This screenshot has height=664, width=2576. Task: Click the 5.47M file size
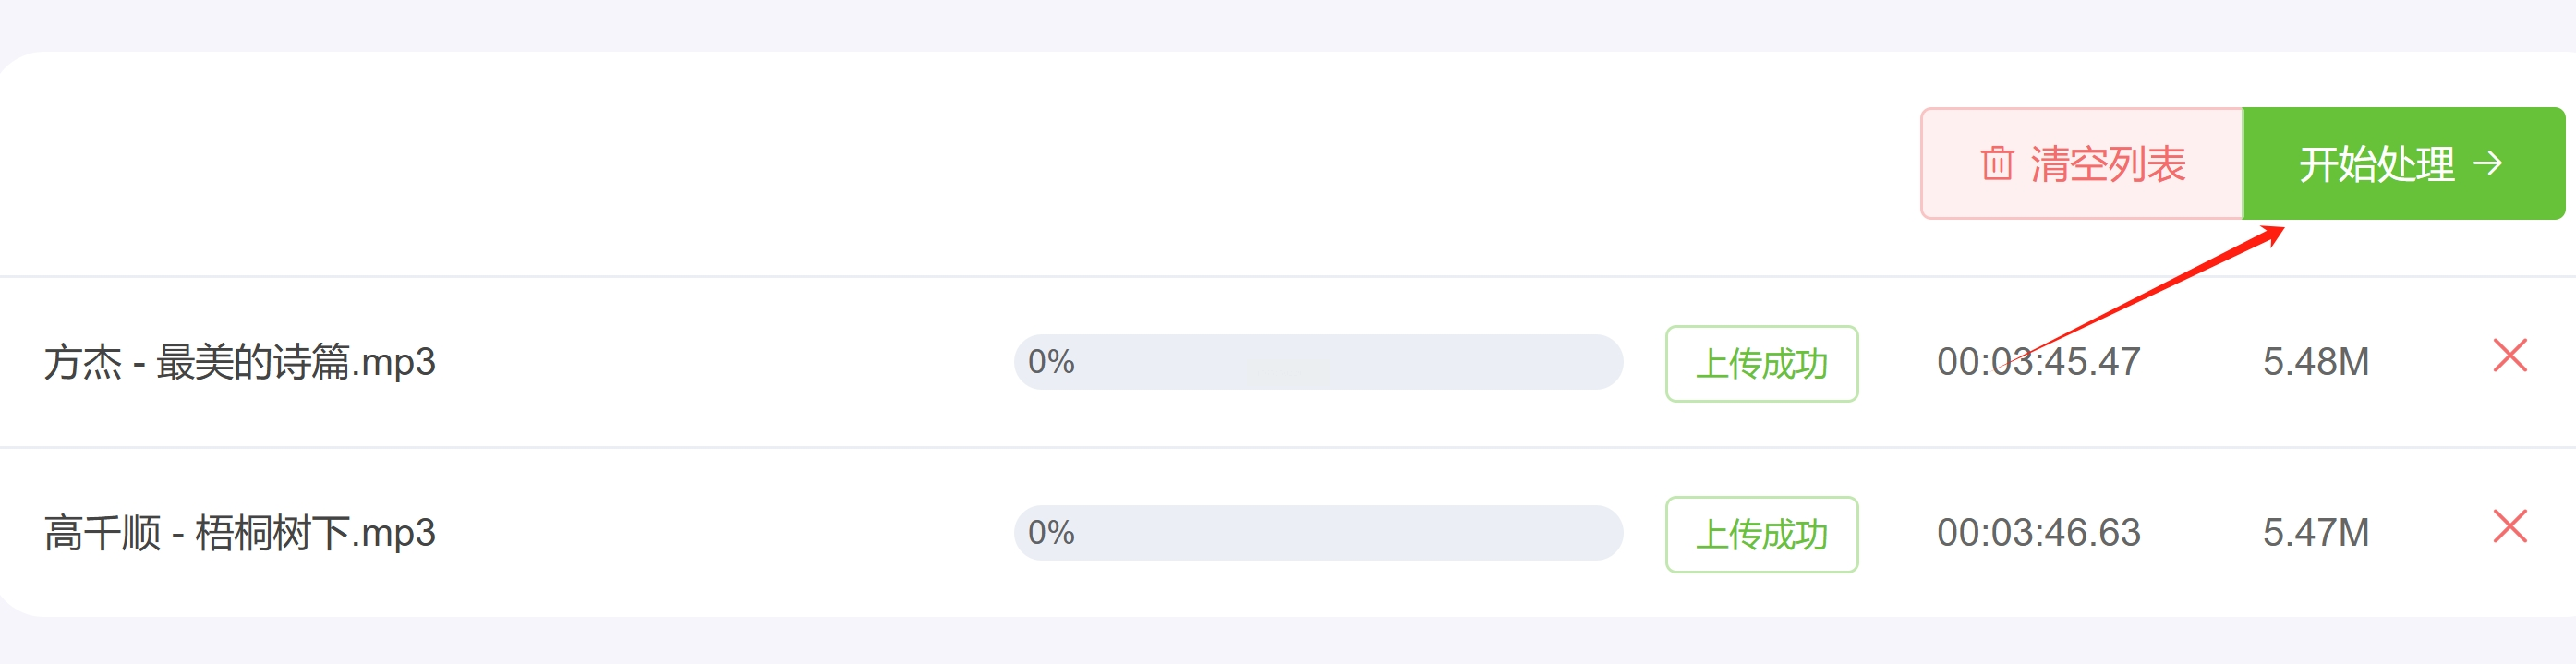click(2315, 533)
